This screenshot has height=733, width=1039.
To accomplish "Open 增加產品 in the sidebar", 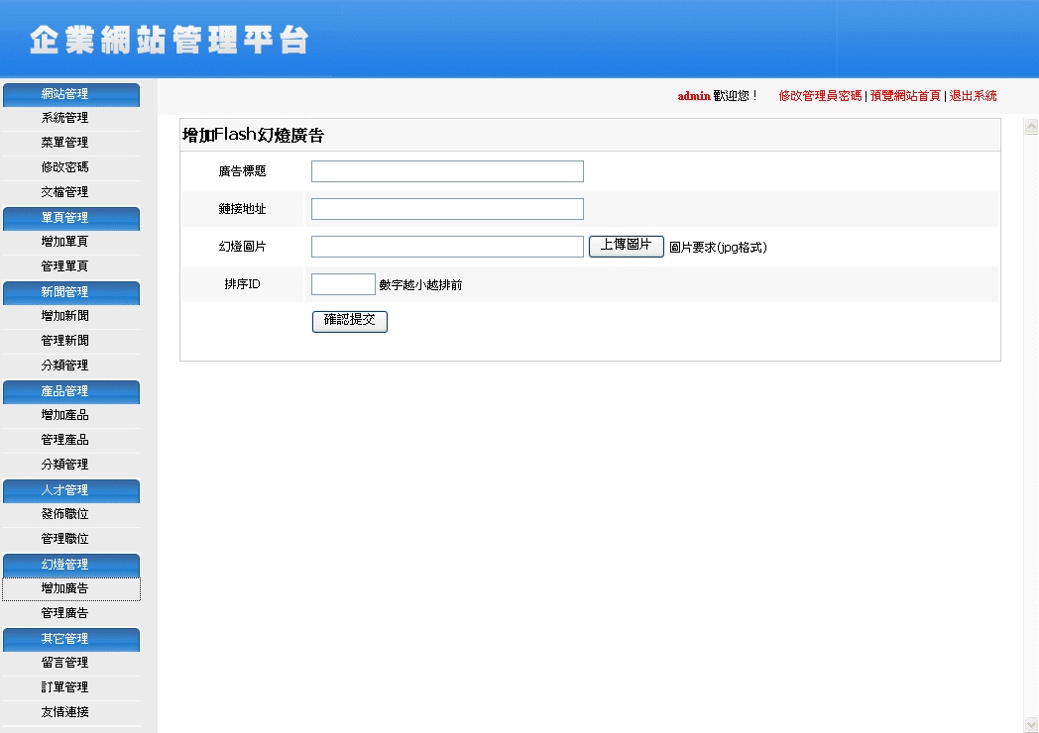I will (64, 415).
